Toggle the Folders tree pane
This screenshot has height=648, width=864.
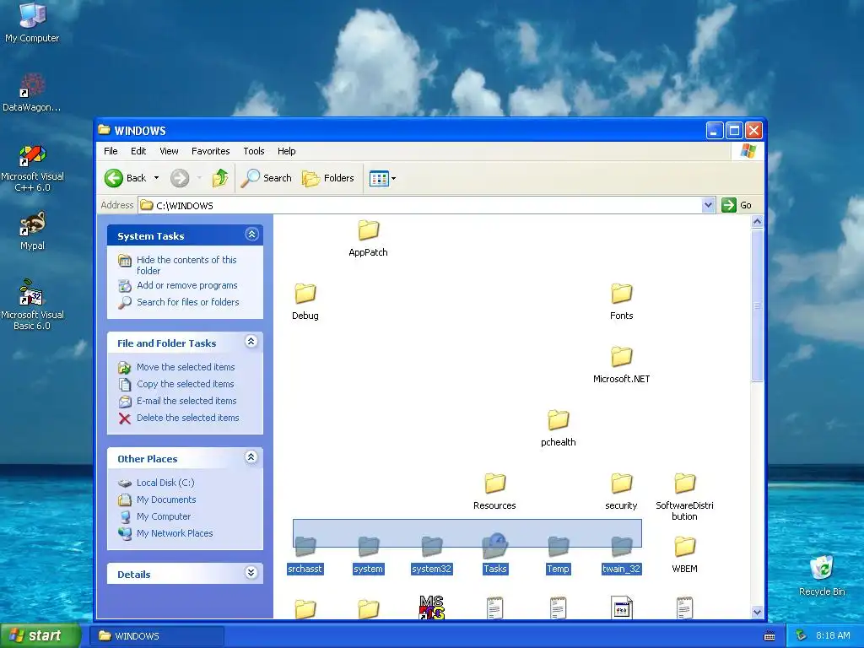tap(328, 178)
